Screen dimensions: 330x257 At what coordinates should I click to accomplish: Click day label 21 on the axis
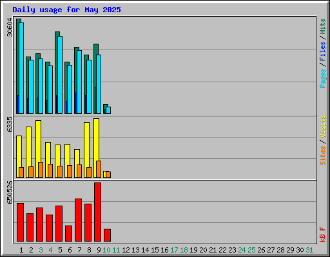(213, 250)
